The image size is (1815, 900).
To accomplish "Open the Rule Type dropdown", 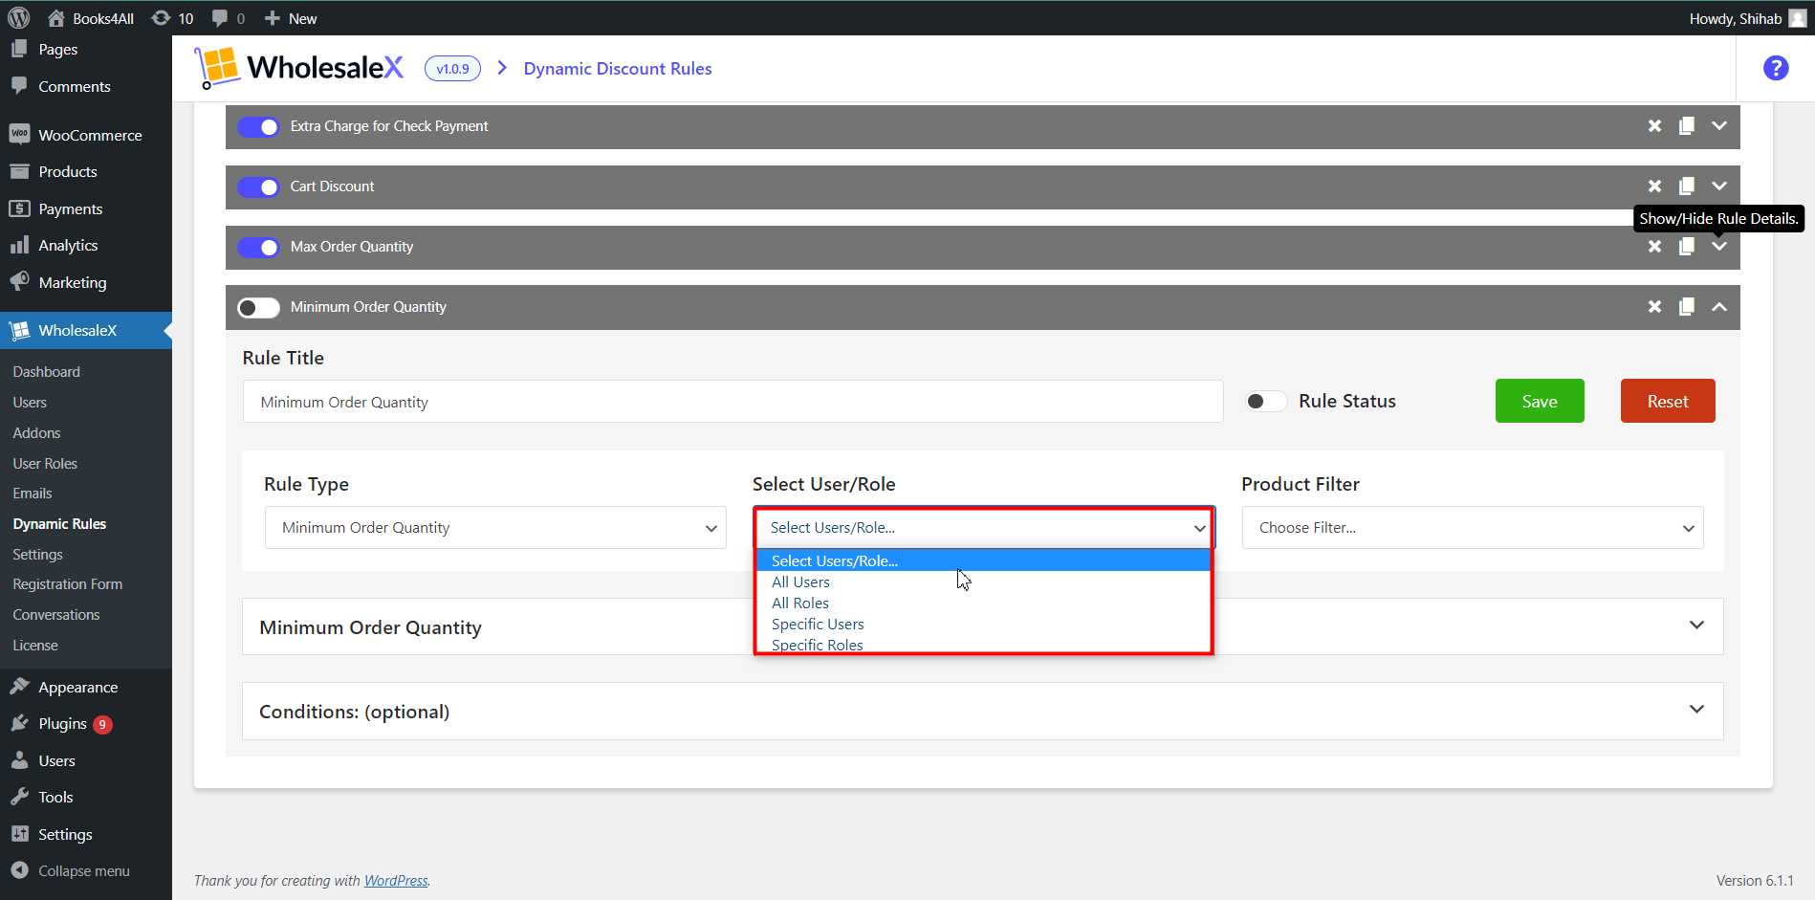I will coord(495,528).
